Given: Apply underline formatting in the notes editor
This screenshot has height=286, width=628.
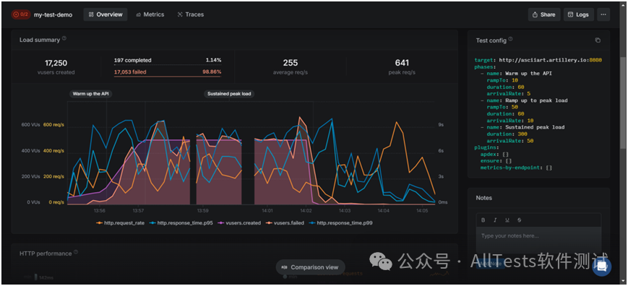Looking at the screenshot, I should (507, 220).
